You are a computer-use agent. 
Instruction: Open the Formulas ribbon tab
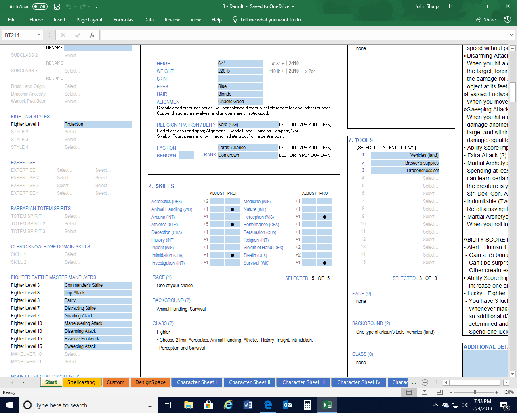[x=123, y=19]
